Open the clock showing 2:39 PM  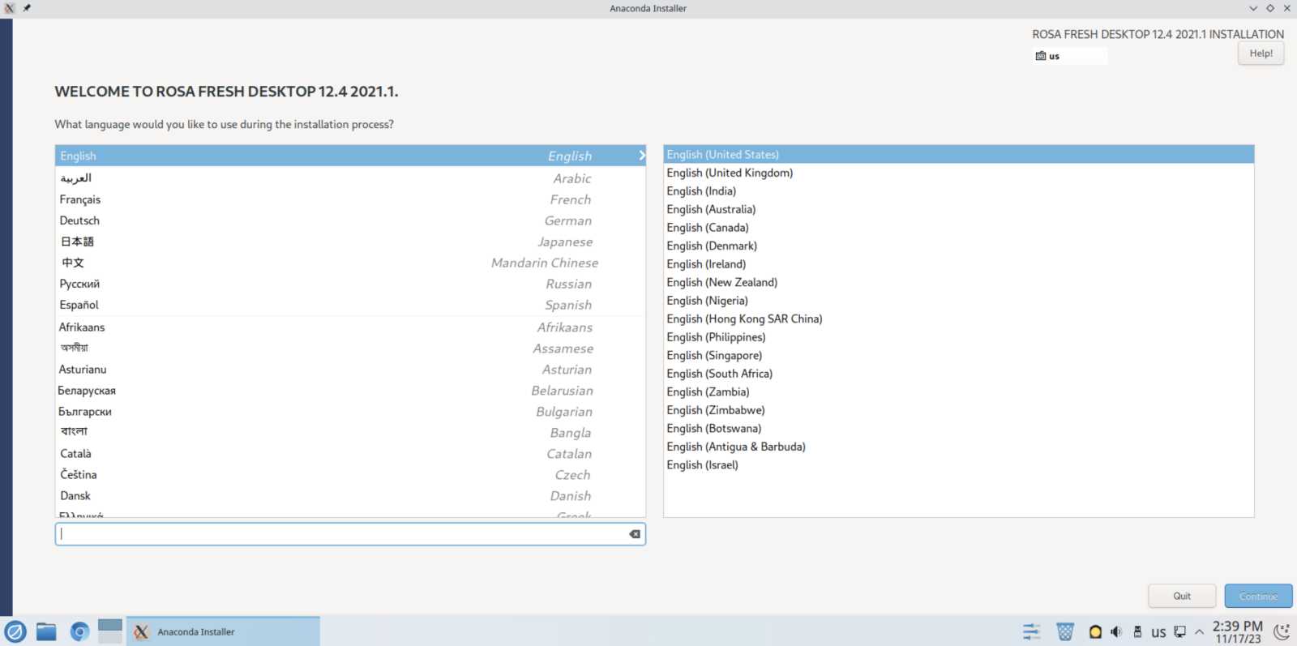[x=1237, y=631]
